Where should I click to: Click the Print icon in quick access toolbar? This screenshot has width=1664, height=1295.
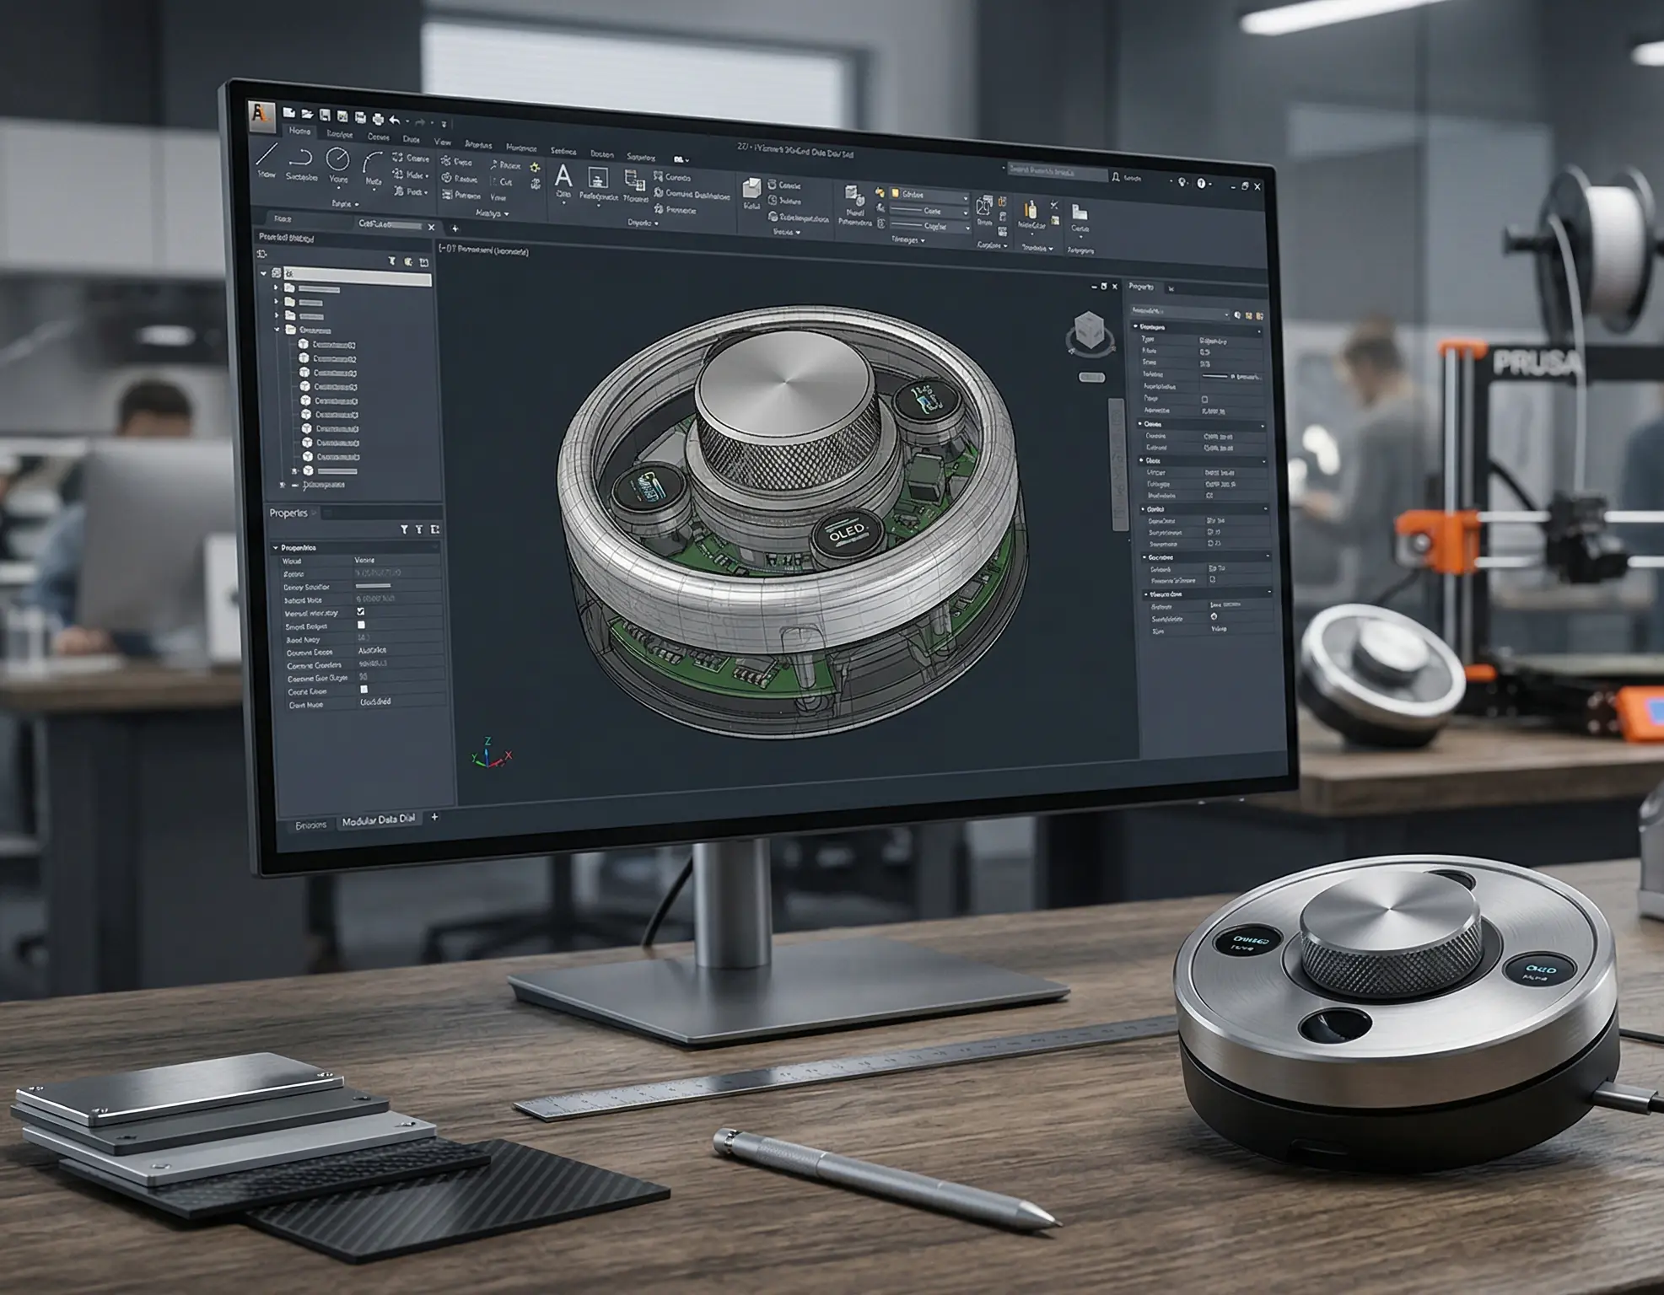[377, 118]
